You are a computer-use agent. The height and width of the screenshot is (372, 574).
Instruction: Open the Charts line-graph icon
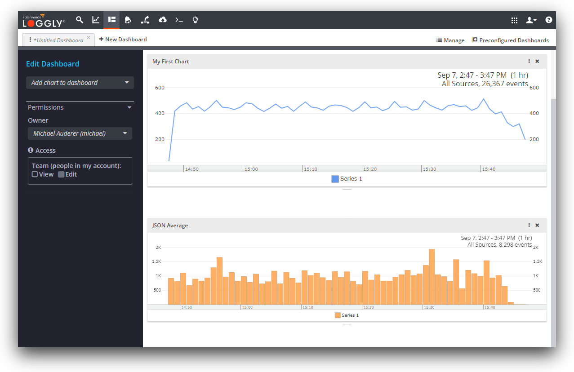[96, 20]
